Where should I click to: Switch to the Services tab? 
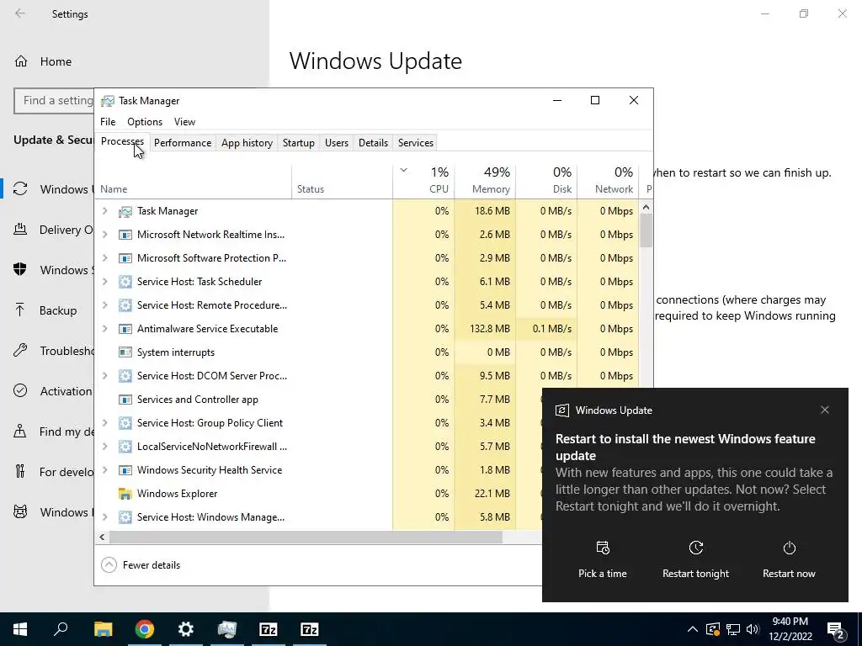[x=416, y=143]
